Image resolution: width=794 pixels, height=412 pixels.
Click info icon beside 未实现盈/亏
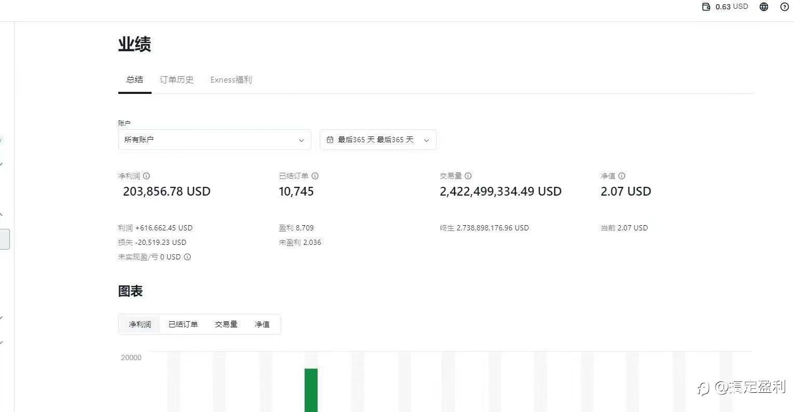[187, 257]
